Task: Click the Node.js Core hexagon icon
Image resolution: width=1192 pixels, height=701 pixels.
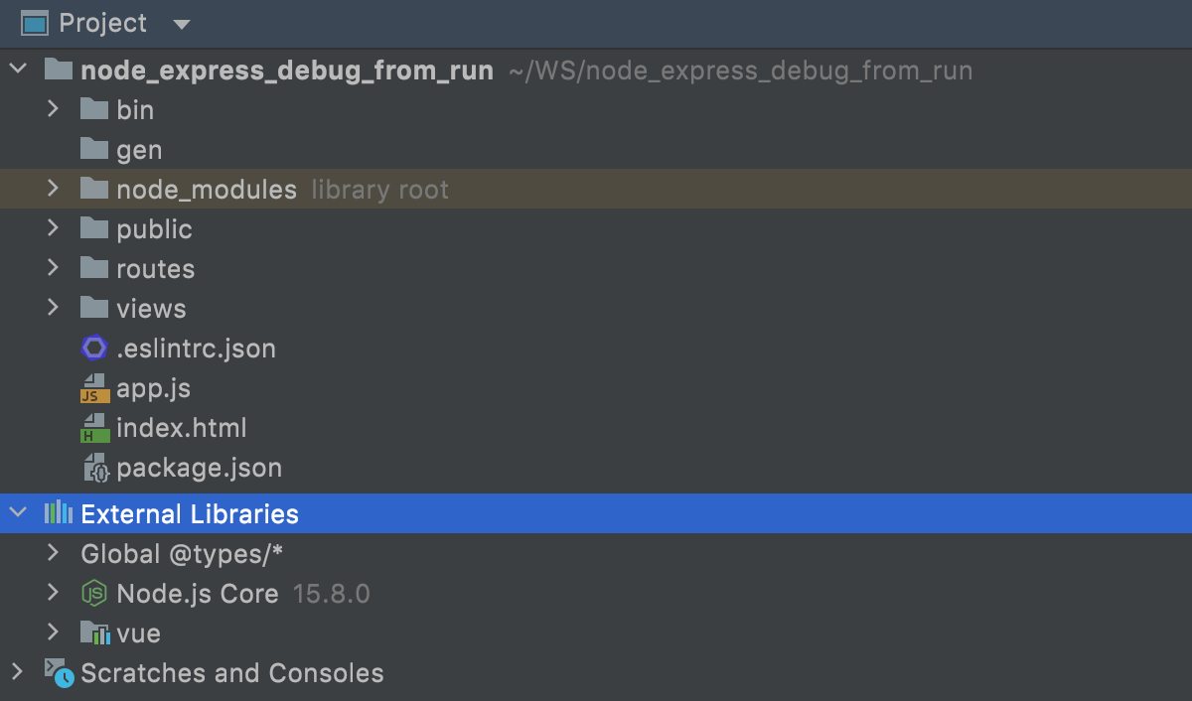Action: [x=93, y=593]
